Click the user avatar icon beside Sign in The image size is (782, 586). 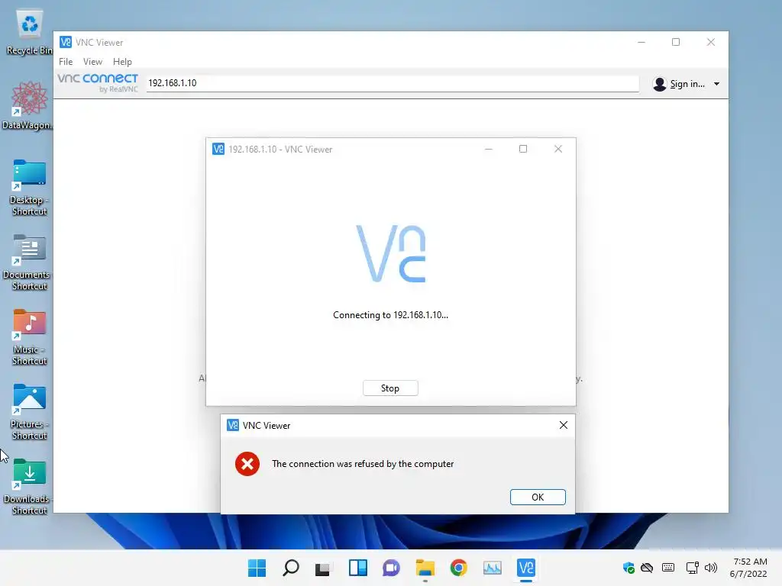click(x=659, y=84)
